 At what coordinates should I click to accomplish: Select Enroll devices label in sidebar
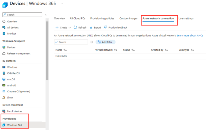14,111
